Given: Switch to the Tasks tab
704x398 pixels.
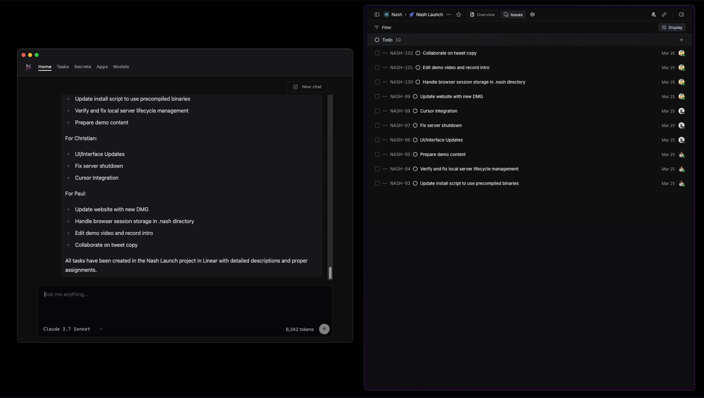Looking at the screenshot, I should coord(62,67).
